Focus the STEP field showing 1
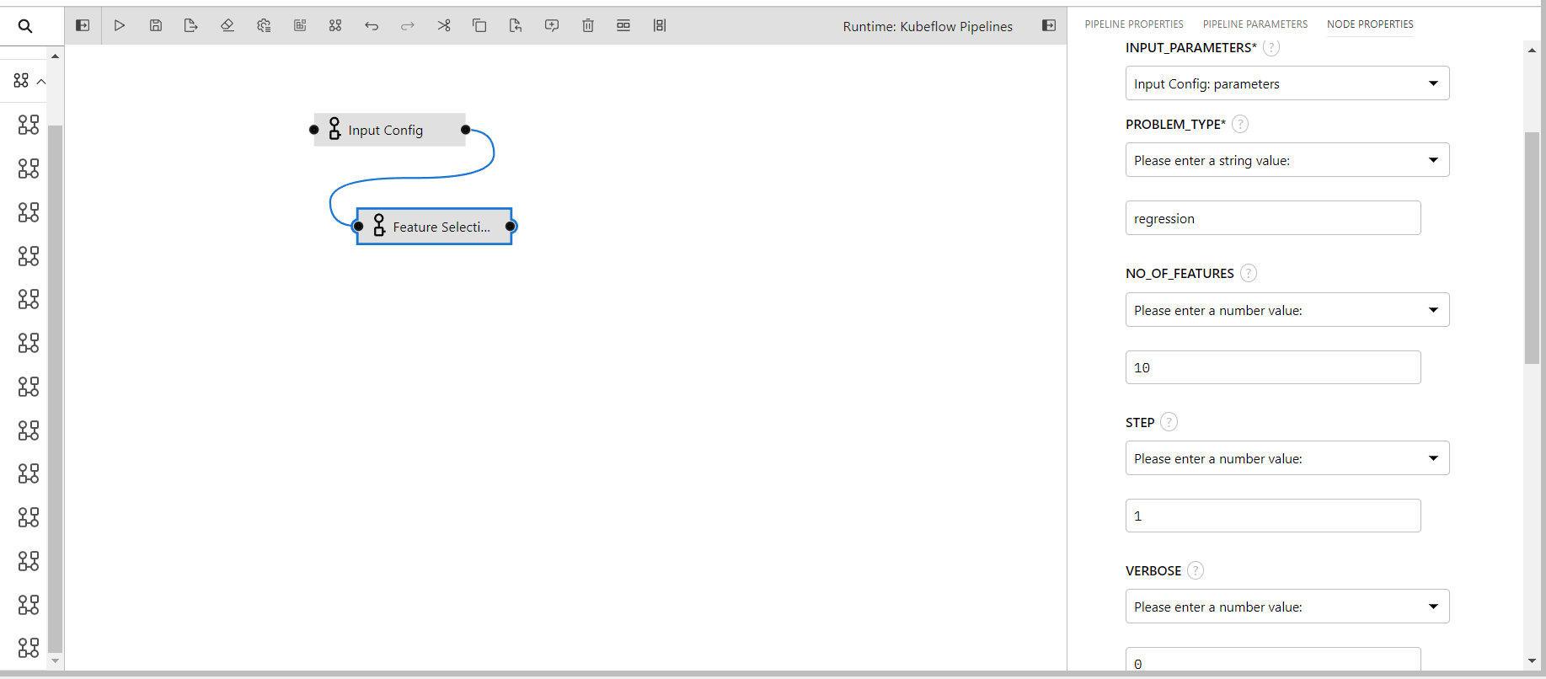 [x=1273, y=516]
